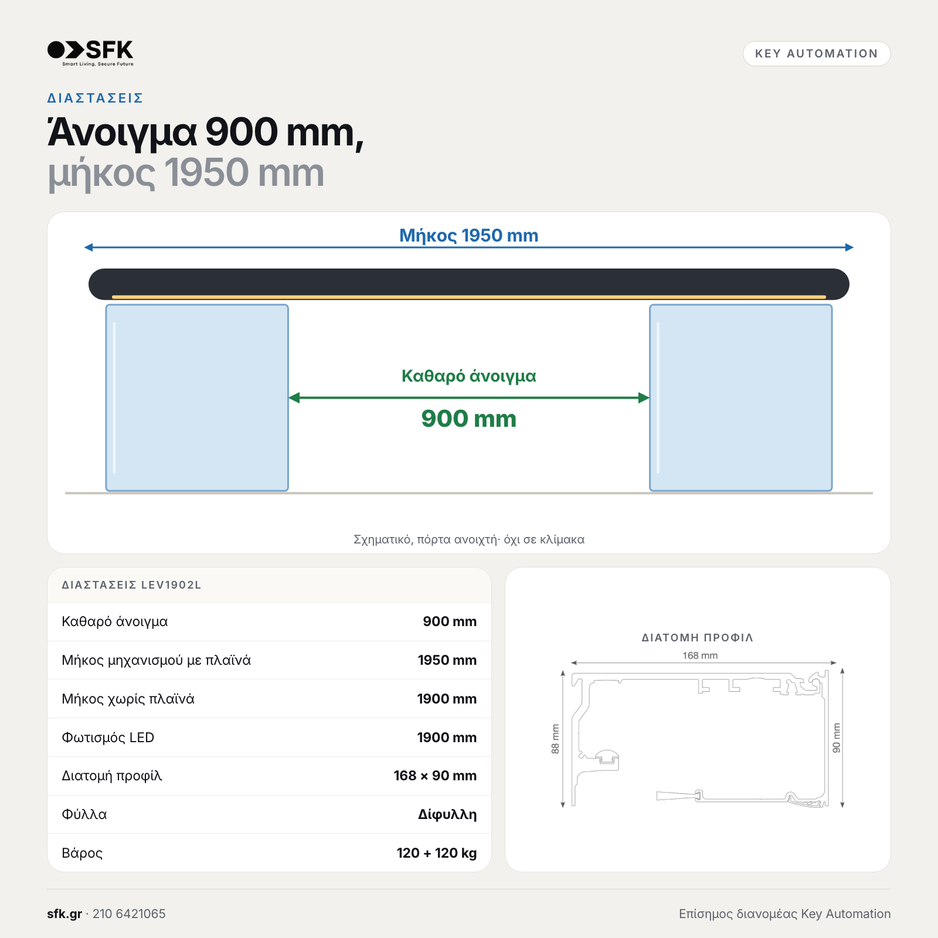Click the 'Διατομή προφίλ' row label

tap(112, 776)
